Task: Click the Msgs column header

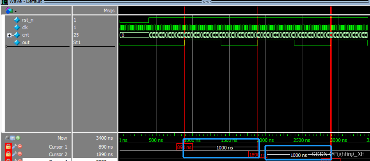Action: tap(109, 11)
